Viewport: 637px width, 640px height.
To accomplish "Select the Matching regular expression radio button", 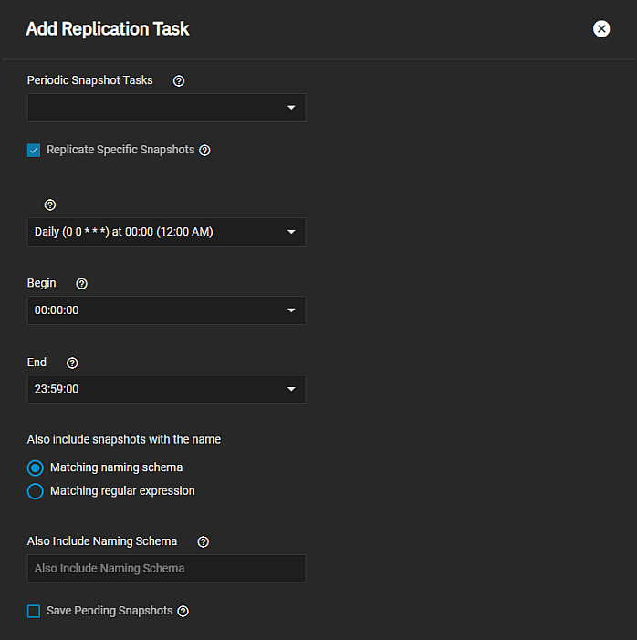I will [36, 491].
